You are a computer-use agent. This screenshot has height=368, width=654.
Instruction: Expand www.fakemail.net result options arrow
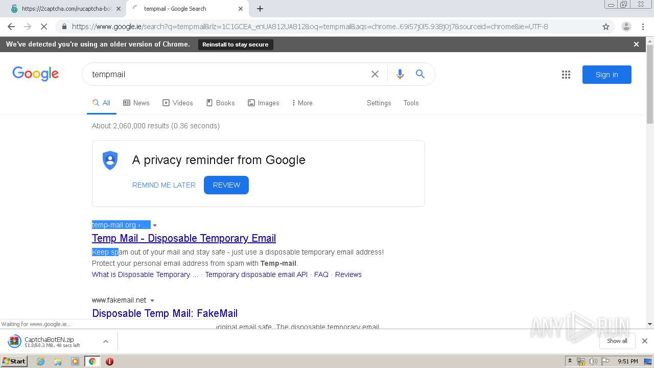tap(152, 301)
